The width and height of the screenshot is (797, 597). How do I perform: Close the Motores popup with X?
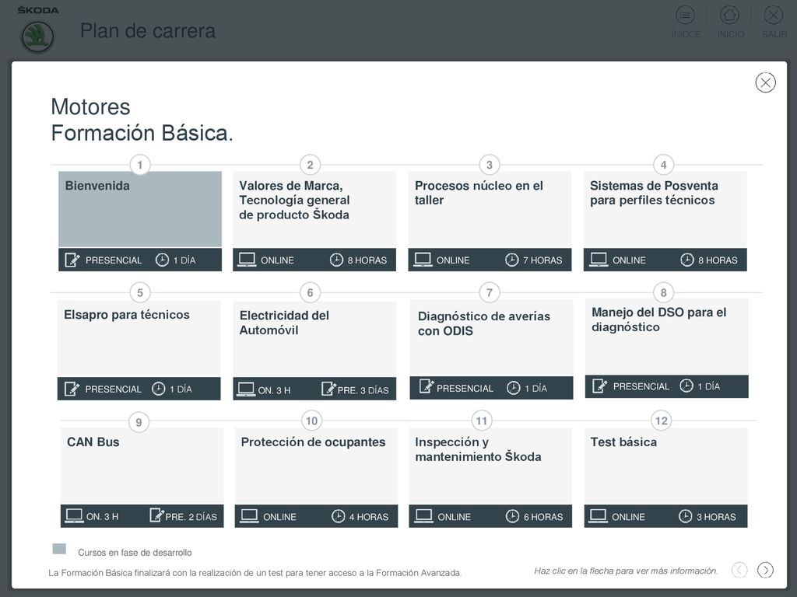point(766,82)
